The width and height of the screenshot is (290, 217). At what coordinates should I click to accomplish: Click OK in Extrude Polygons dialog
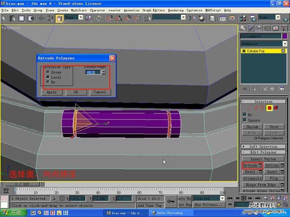coord(76,92)
